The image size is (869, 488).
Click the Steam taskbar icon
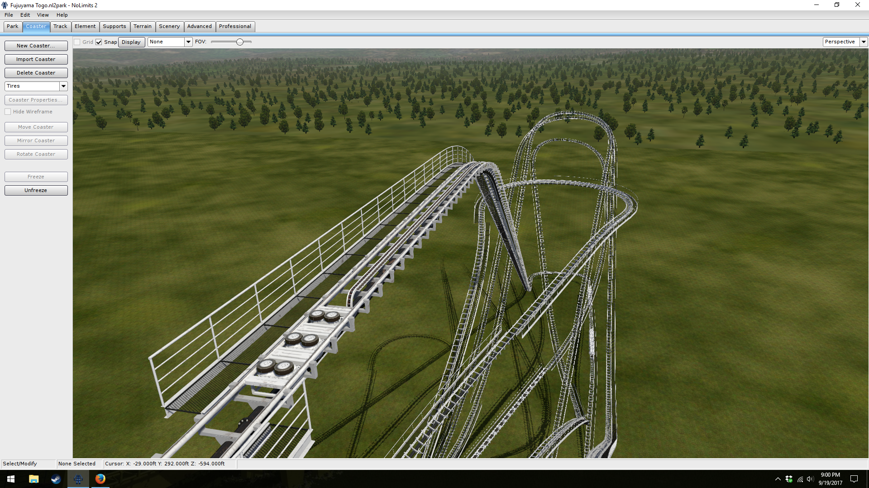point(56,479)
